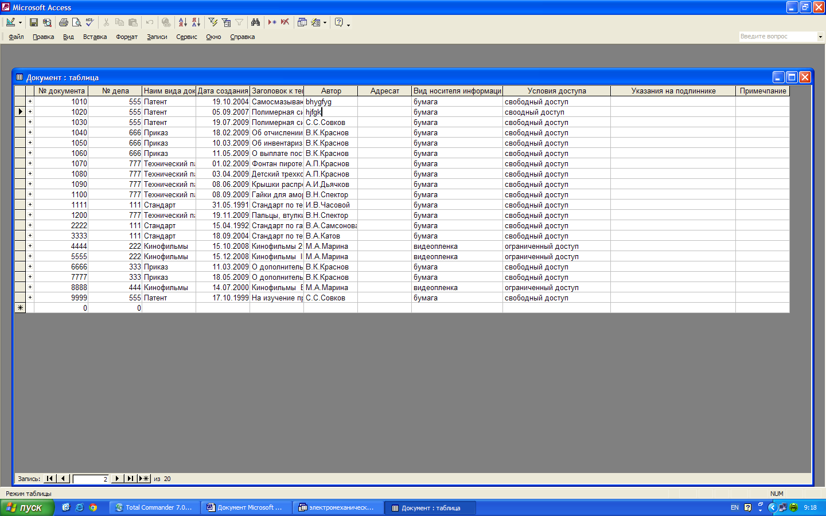Click the Copy icon
Image resolution: width=826 pixels, height=516 pixels.
coord(119,22)
